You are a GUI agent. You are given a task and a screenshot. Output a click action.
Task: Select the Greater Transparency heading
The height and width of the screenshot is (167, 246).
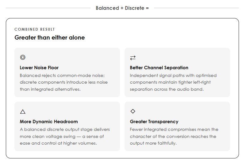154,122
